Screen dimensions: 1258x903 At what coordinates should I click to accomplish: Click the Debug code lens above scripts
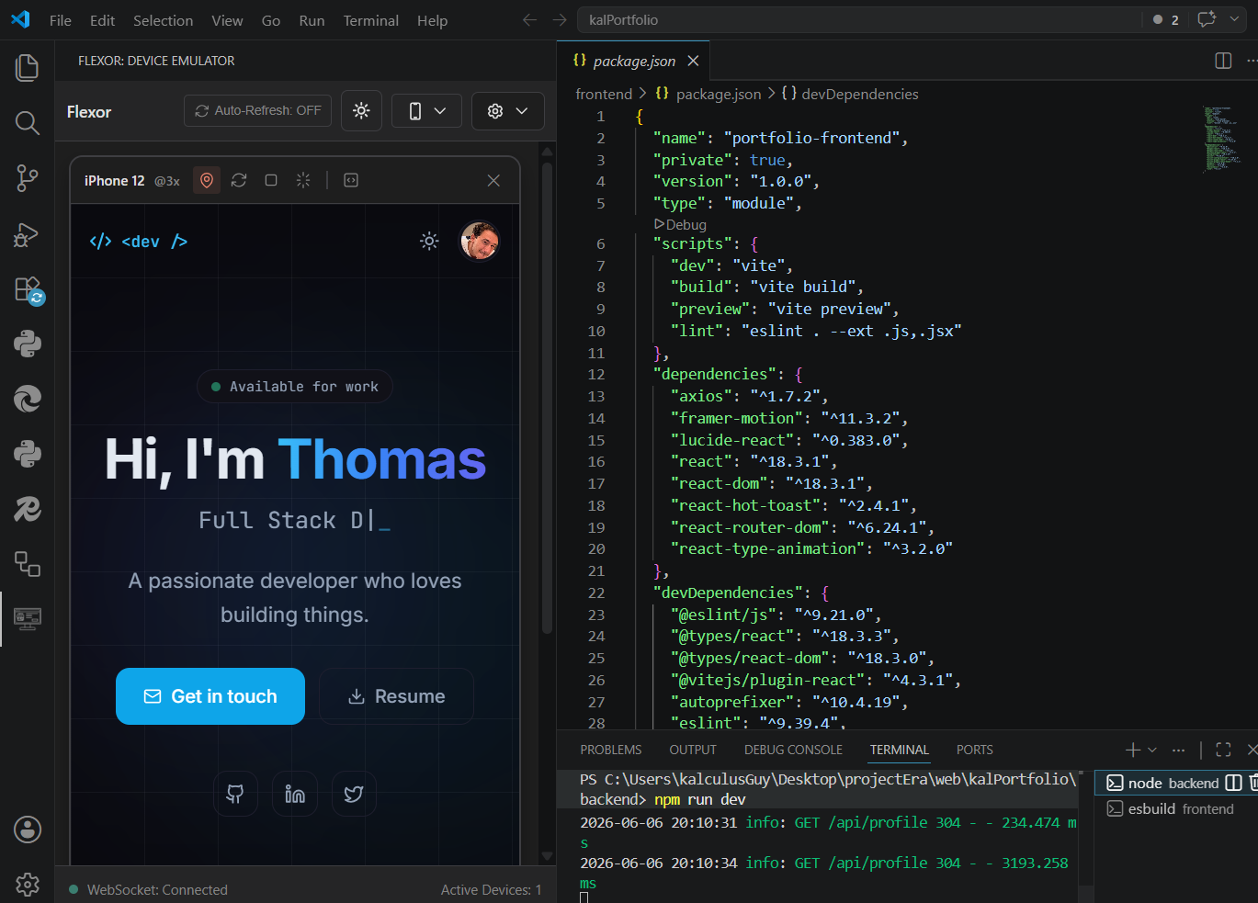(681, 224)
